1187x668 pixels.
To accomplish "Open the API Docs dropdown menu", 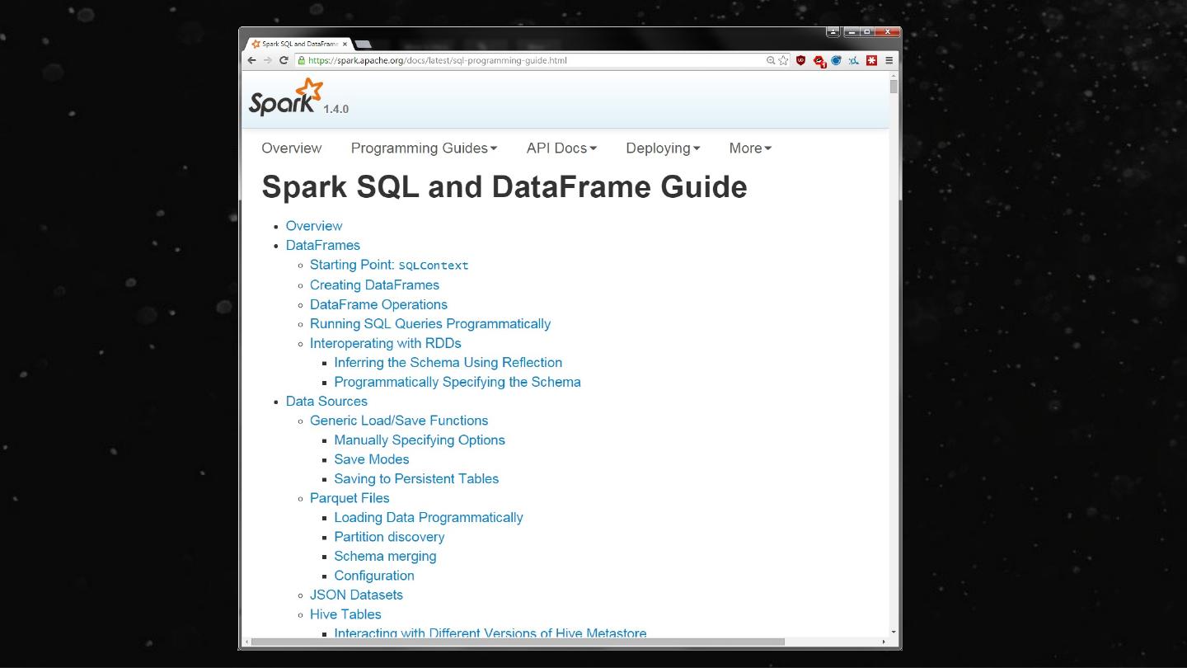I will pyautogui.click(x=561, y=148).
